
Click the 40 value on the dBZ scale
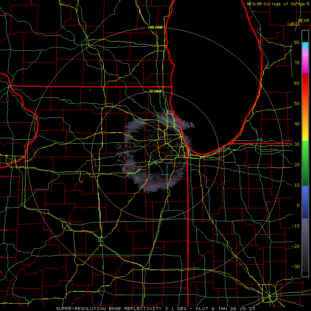(297, 124)
